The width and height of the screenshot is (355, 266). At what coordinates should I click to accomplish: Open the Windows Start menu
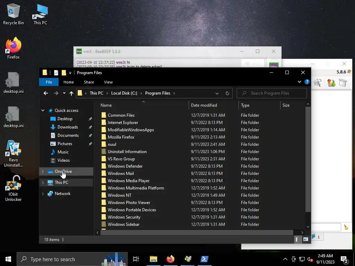(8, 259)
